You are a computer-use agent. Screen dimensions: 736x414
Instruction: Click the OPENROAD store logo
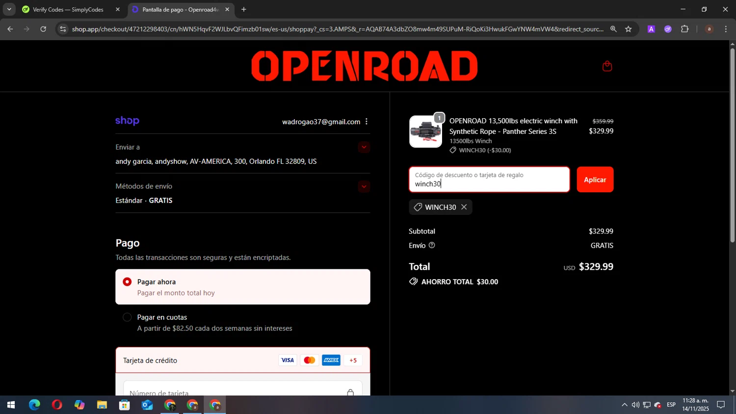pyautogui.click(x=365, y=66)
